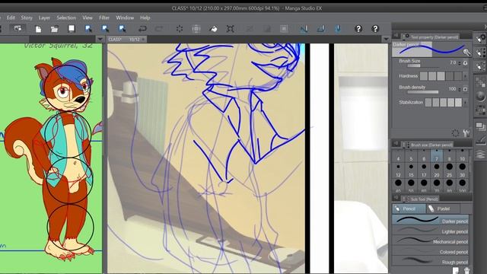The height and width of the screenshot is (274, 487).
Task: Open the Stabilization options arrow
Action: (x=465, y=102)
